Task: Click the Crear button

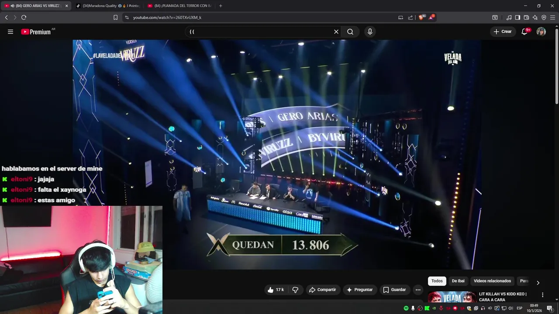Action: [x=503, y=31]
